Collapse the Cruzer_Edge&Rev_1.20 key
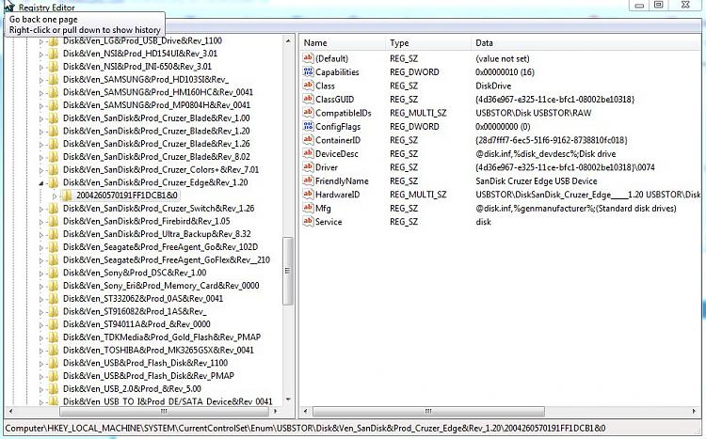The height and width of the screenshot is (439, 706). [41, 183]
